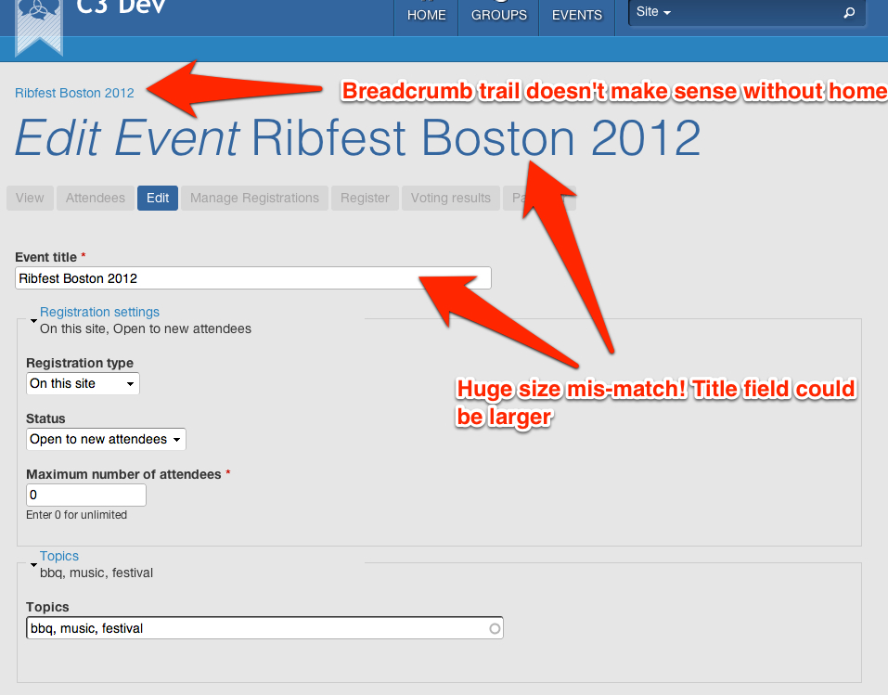Focus the Event title field
888x695 pixels.
253,278
